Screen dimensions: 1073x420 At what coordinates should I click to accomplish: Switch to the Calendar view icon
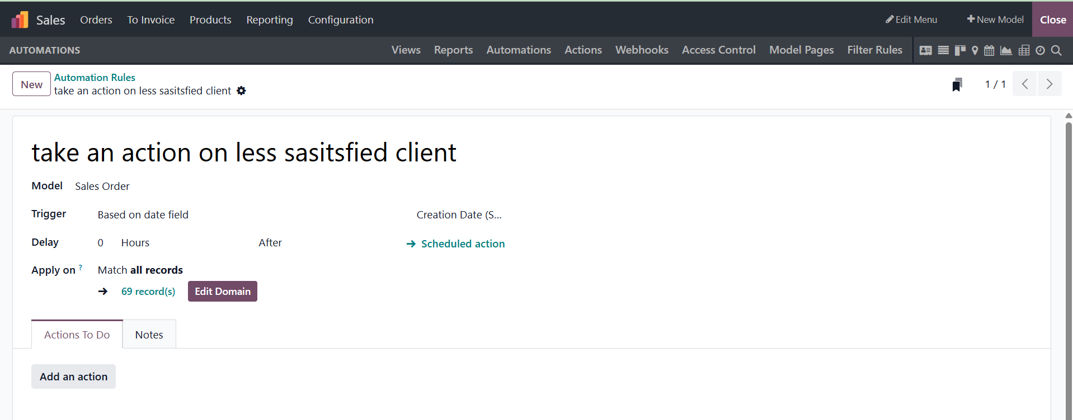989,50
